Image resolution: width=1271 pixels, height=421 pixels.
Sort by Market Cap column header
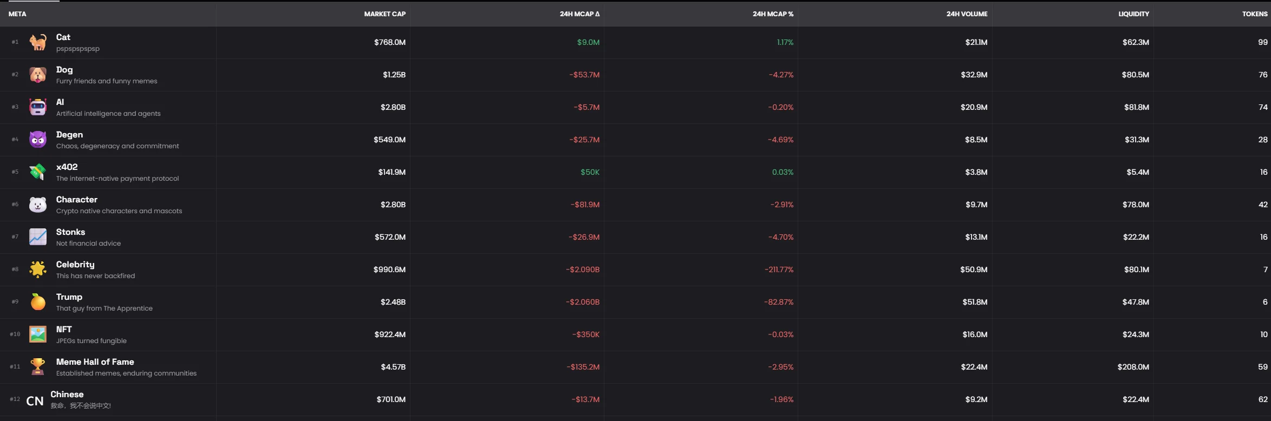coord(384,14)
